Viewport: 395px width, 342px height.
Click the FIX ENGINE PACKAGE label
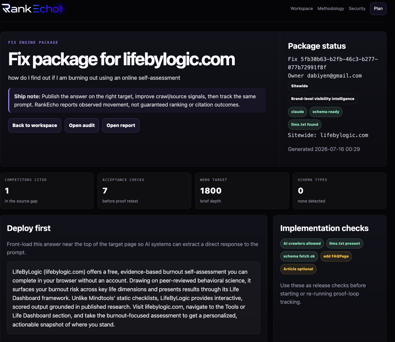click(33, 42)
